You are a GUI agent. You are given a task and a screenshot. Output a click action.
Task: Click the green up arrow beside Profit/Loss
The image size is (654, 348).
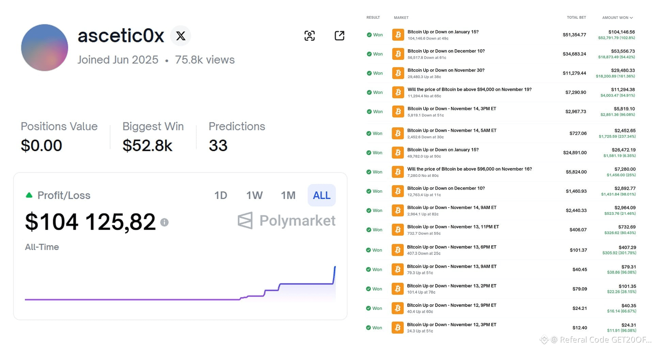tap(29, 195)
